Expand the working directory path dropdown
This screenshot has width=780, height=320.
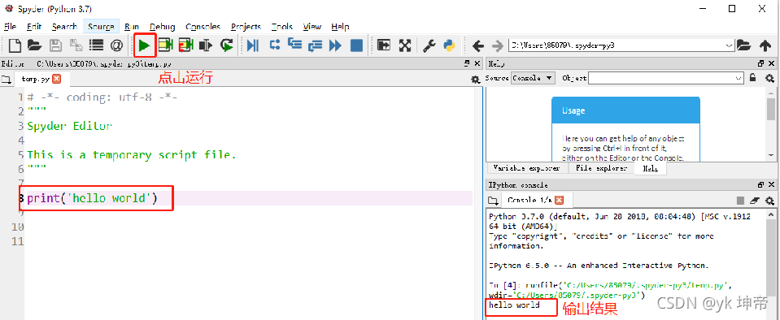coord(730,45)
